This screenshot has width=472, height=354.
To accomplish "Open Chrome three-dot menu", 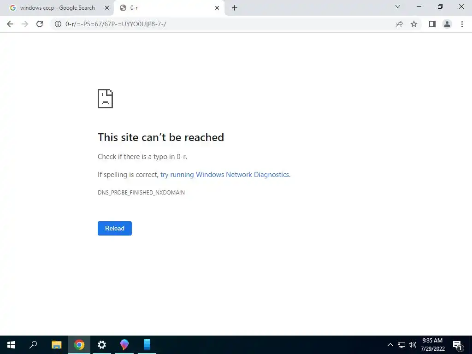I will [462, 24].
